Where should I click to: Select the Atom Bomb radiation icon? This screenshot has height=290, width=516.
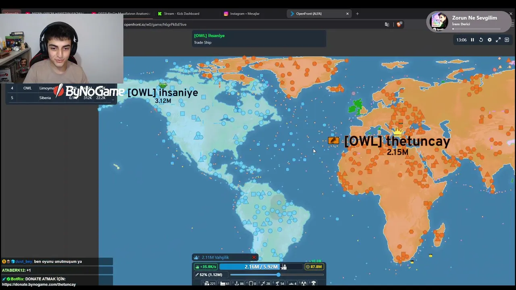click(x=304, y=284)
